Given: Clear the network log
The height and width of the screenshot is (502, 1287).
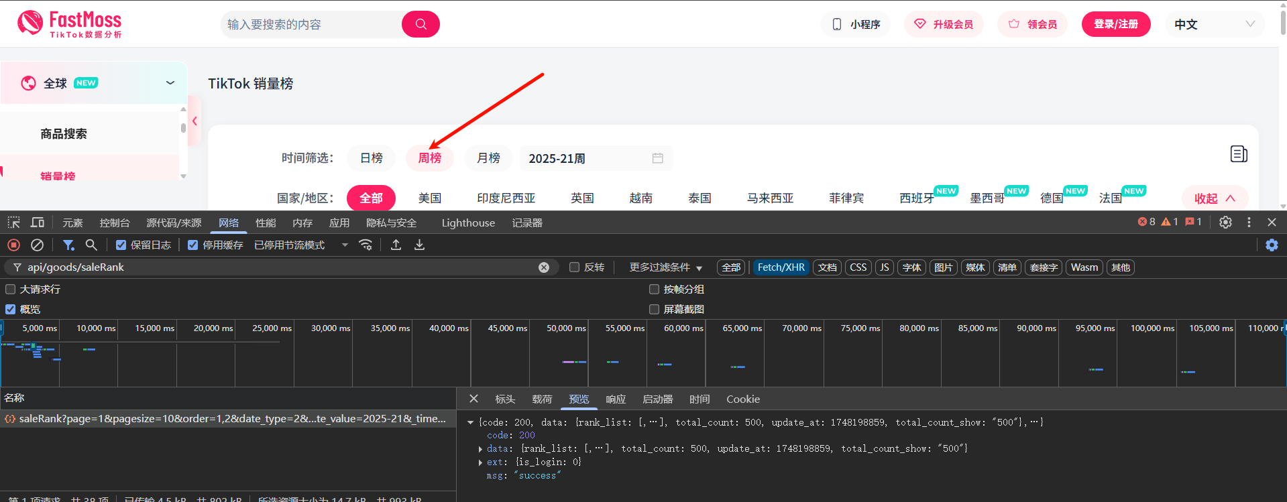Looking at the screenshot, I should point(38,245).
